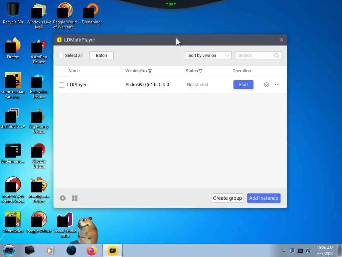
Task: Click the Operation column header
Action: pos(242,71)
